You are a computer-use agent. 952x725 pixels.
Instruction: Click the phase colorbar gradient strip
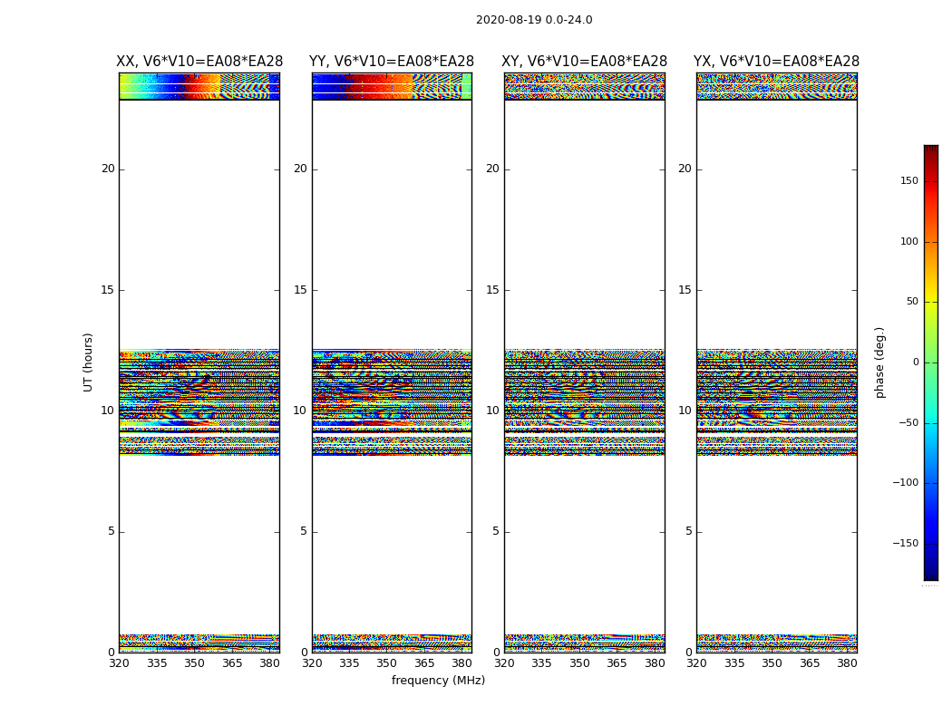point(931,362)
